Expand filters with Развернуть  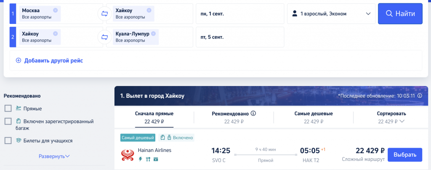coord(54,156)
